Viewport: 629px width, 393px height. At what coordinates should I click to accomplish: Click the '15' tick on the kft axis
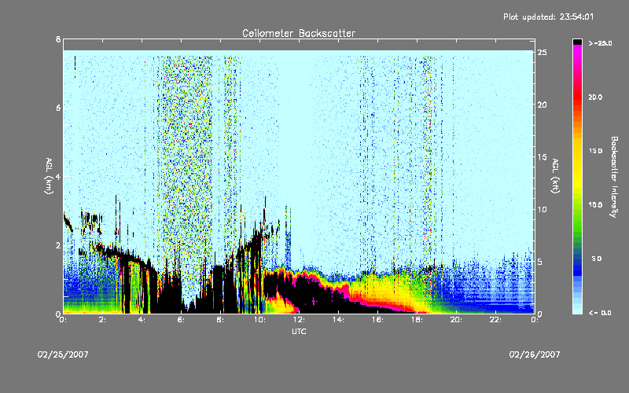tap(542, 157)
